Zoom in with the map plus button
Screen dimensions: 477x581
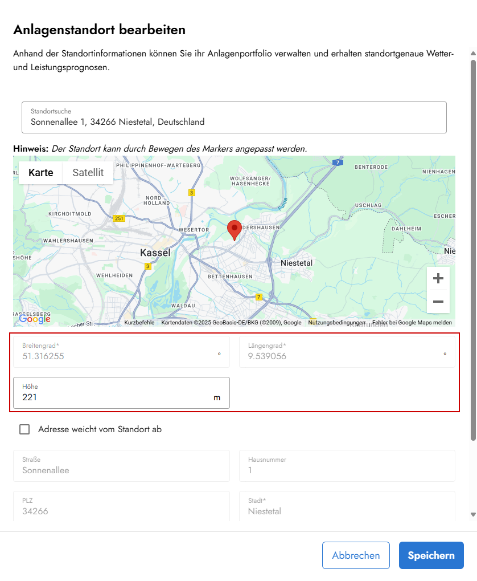point(438,278)
